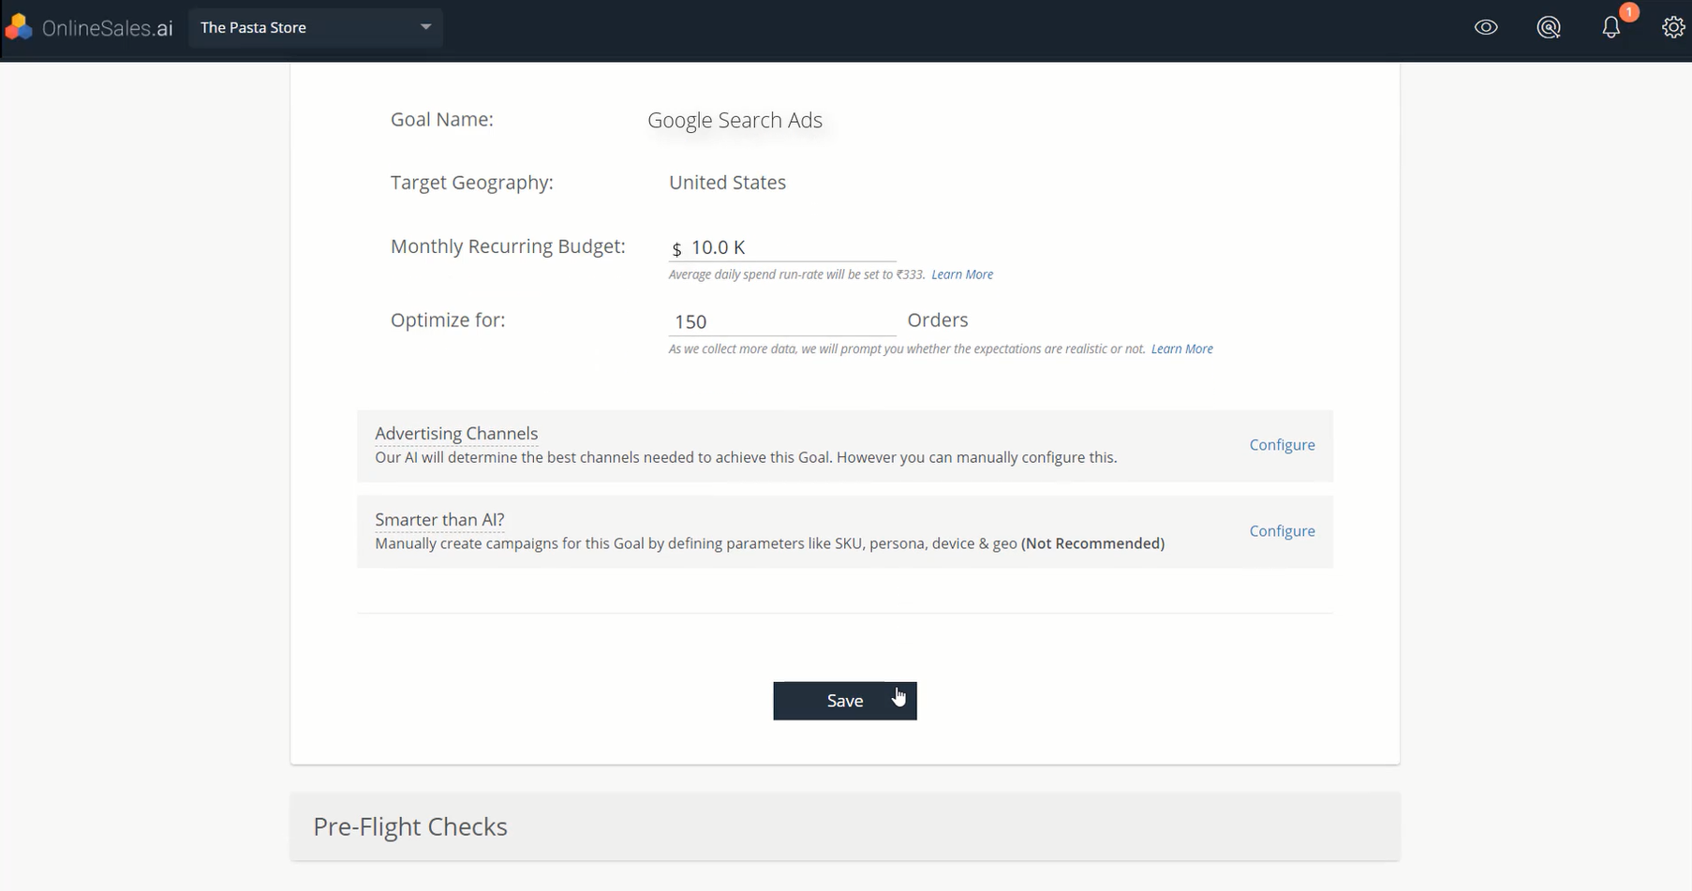The height and width of the screenshot is (891, 1692).
Task: Click the Optimize for label
Action: [448, 320]
